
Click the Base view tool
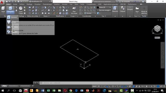pos(137,10)
